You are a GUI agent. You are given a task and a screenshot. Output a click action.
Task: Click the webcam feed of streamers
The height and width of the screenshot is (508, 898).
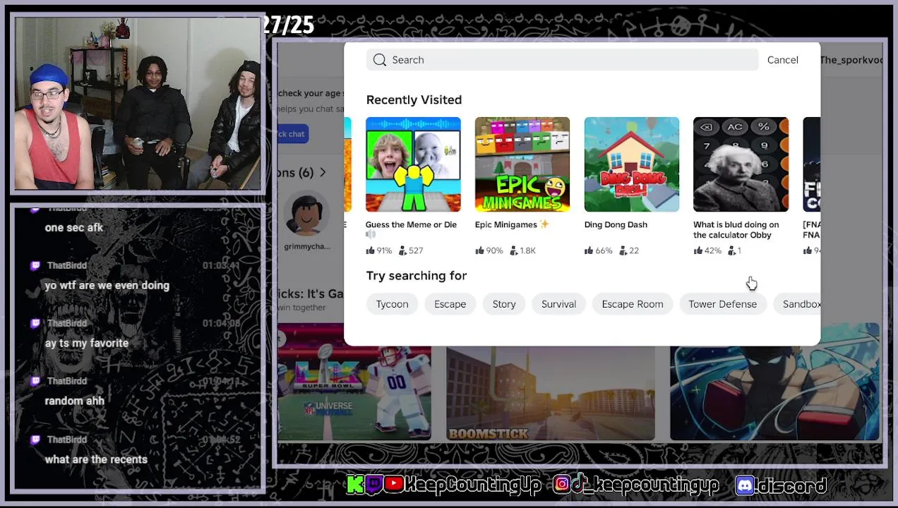click(138, 104)
